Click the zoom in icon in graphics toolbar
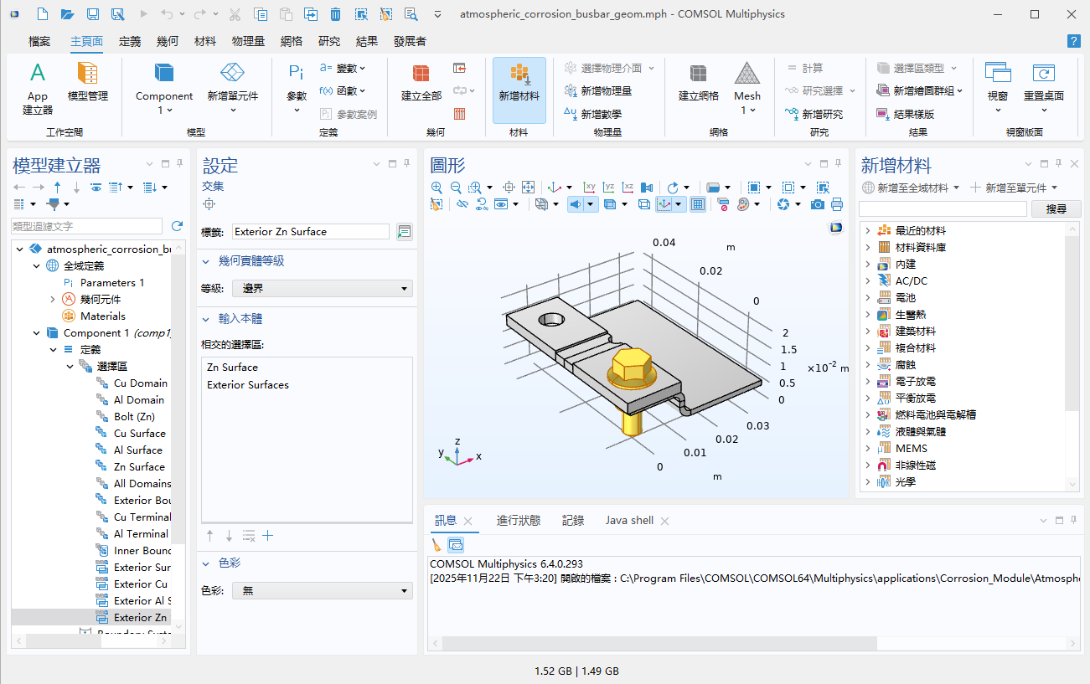This screenshot has width=1090, height=684. pyautogui.click(x=437, y=188)
